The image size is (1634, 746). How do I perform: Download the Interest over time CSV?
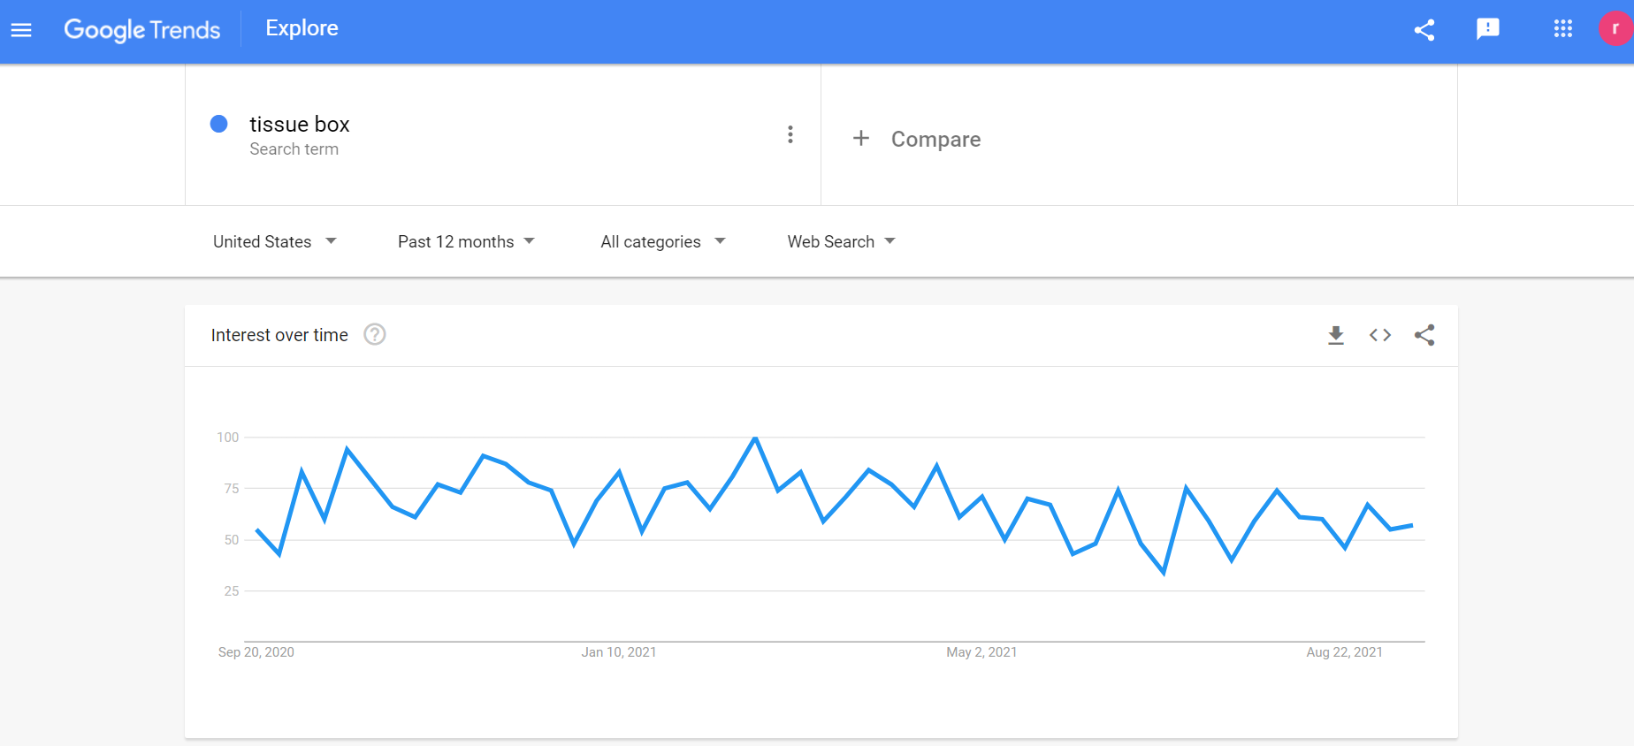click(1336, 335)
